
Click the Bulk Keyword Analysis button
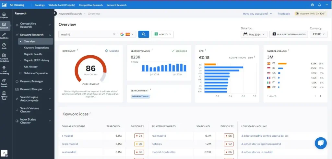pos(289,34)
